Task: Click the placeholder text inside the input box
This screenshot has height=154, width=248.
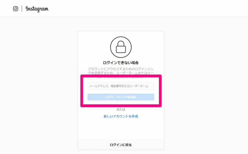Action: [x=118, y=86]
